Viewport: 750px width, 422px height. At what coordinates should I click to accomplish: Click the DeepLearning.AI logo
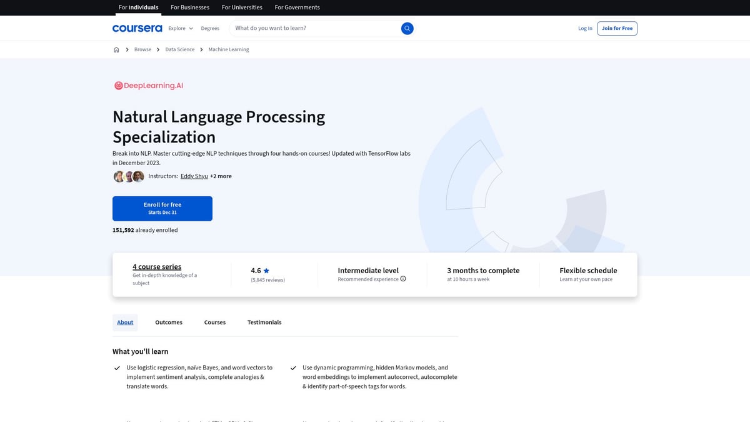(149, 86)
